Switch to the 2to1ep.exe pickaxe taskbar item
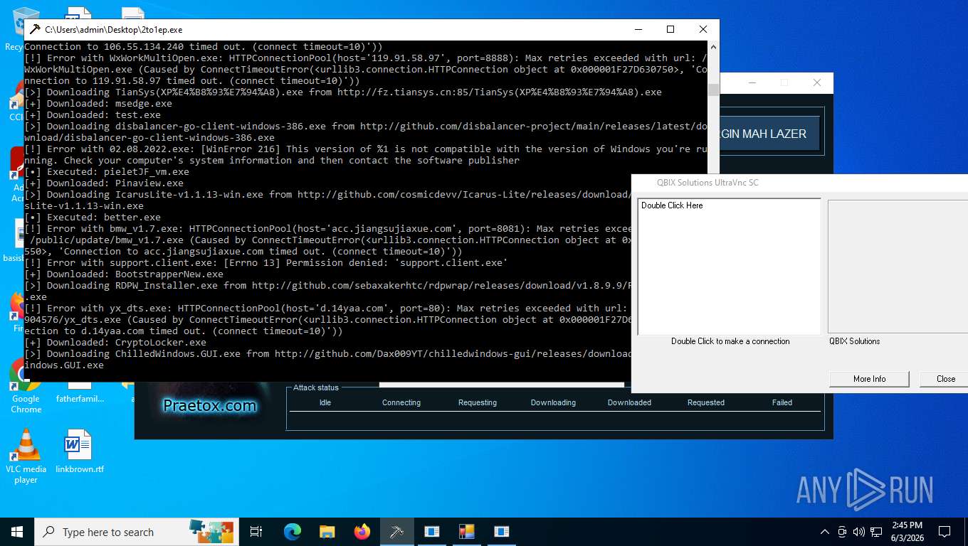Viewport: 968px width, 546px height. [396, 532]
